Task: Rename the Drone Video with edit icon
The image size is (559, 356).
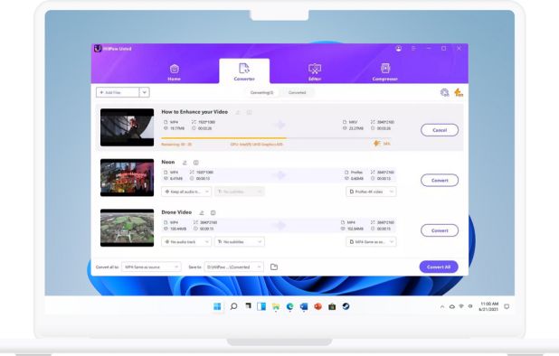Action: pos(202,212)
